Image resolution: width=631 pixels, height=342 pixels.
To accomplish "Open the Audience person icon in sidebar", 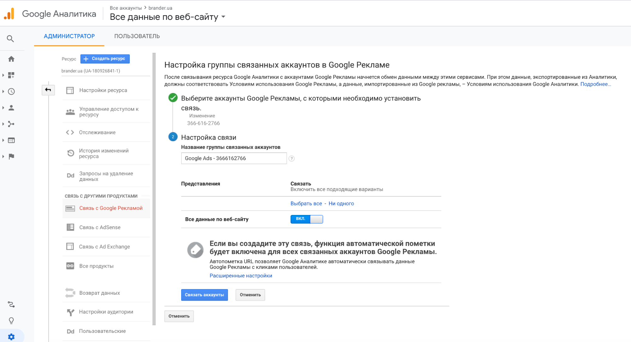I will (11, 108).
